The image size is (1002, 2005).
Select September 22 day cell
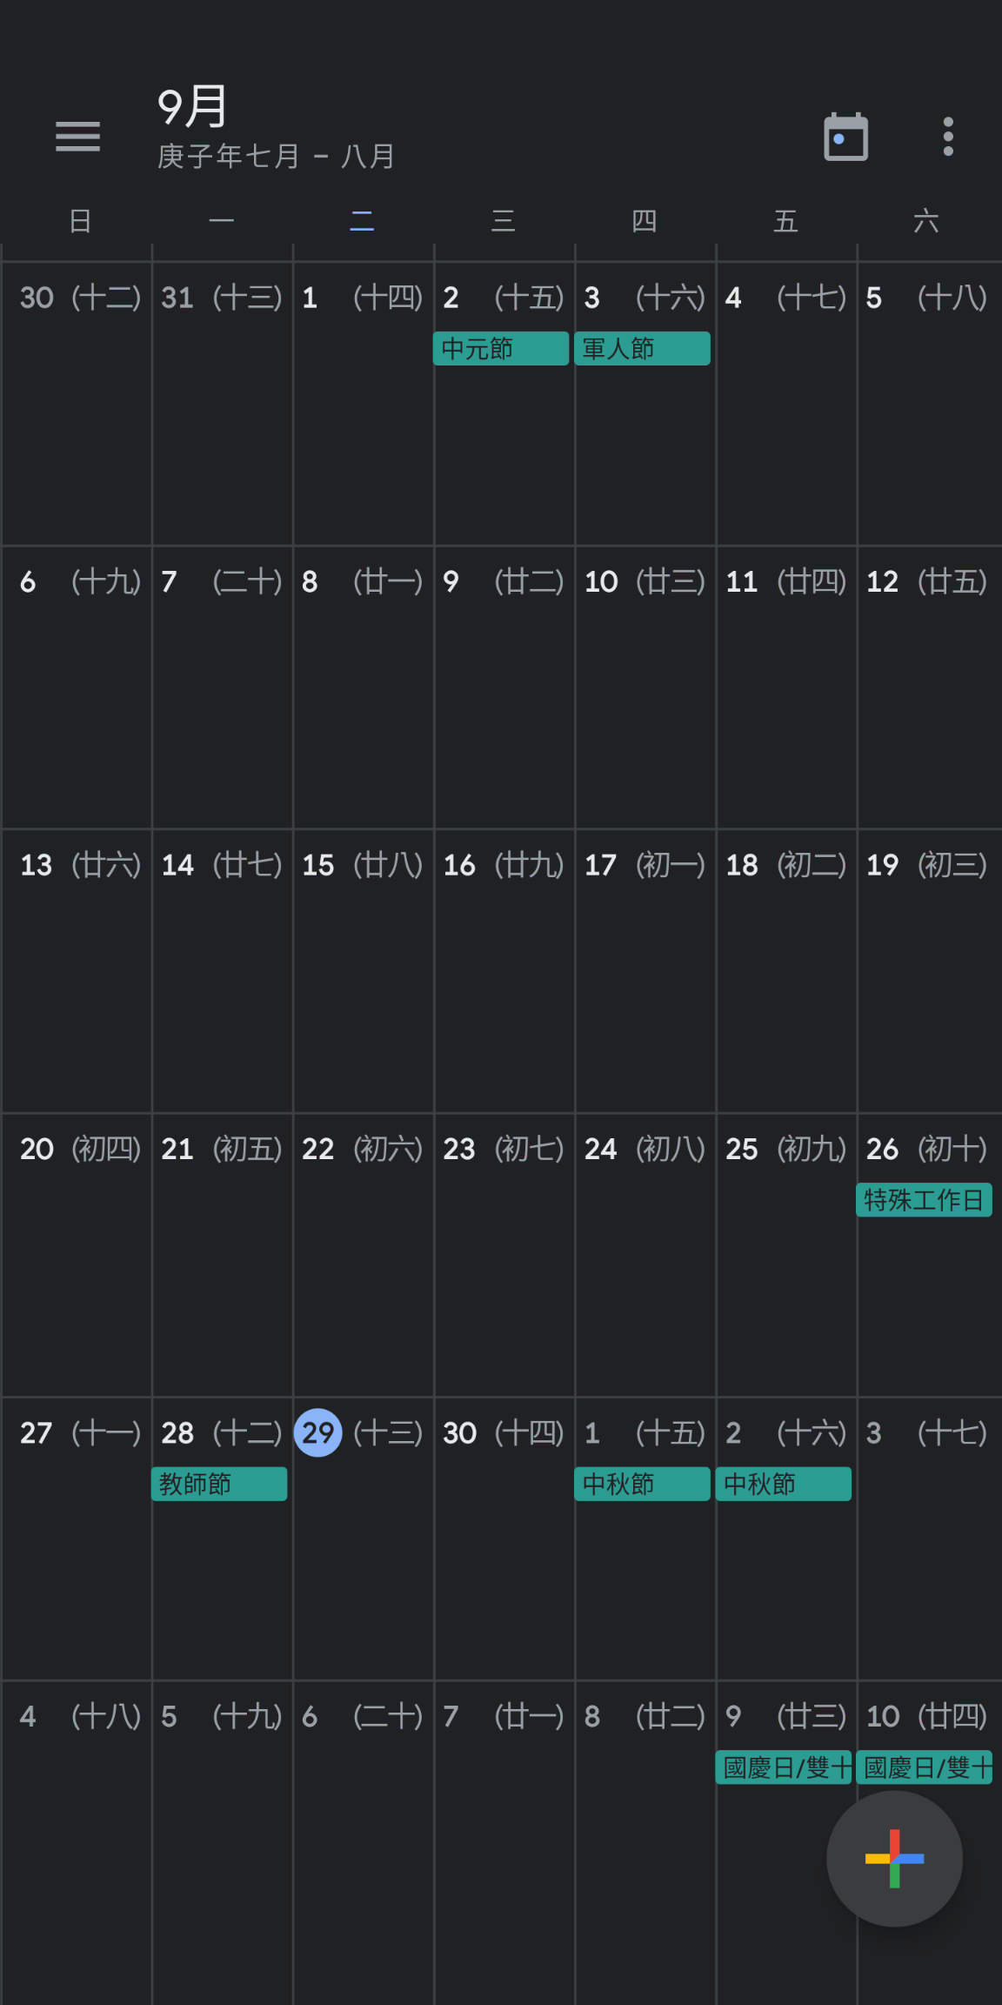tap(364, 1254)
